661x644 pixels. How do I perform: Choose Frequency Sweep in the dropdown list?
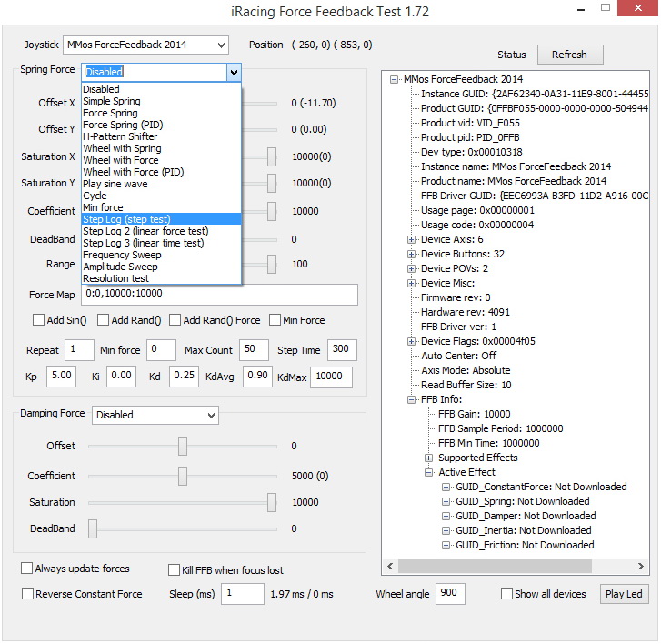click(x=121, y=255)
